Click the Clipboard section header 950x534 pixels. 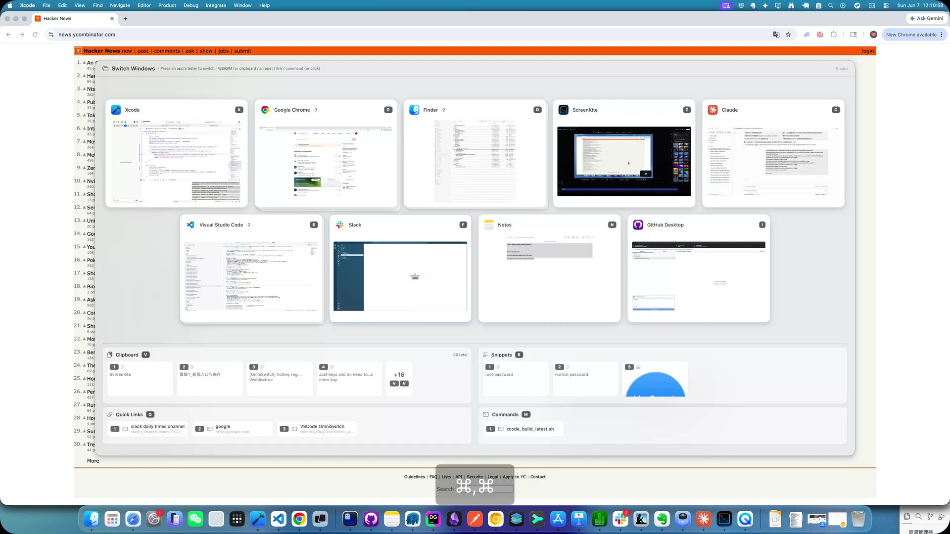pyautogui.click(x=128, y=355)
